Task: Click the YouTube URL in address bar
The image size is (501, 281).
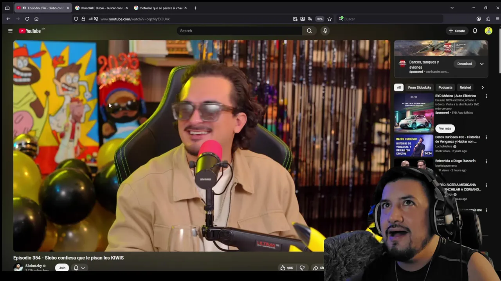Action: 135,19
